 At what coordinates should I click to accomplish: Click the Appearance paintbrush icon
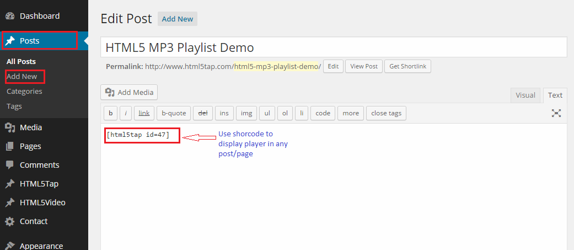tap(10, 246)
